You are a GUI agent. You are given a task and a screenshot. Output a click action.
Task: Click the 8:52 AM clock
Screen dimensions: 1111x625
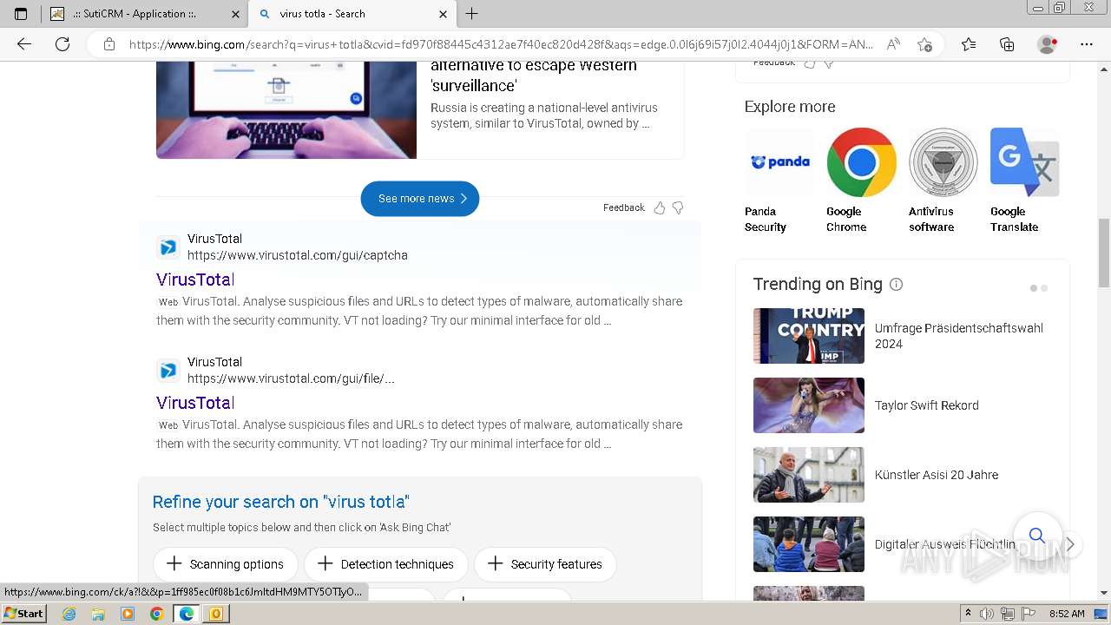1067,614
